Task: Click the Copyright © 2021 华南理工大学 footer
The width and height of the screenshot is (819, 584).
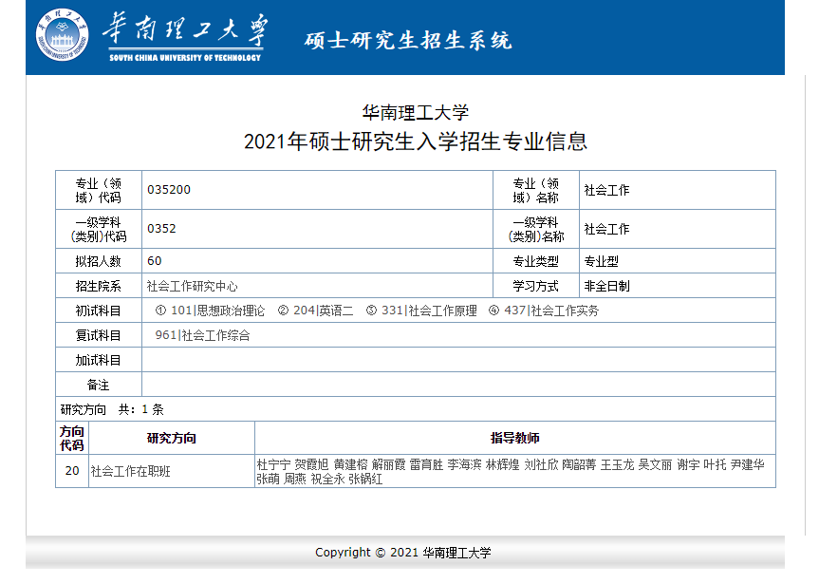Action: pyautogui.click(x=403, y=553)
